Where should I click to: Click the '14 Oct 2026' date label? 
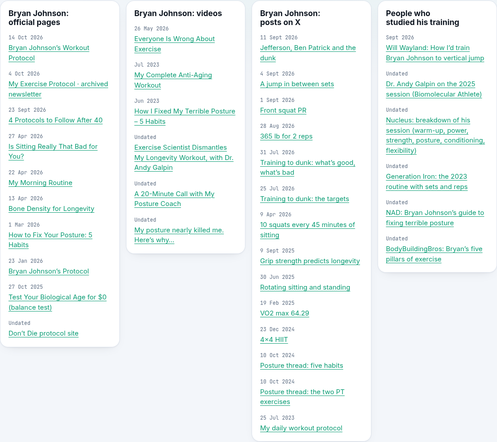25,38
